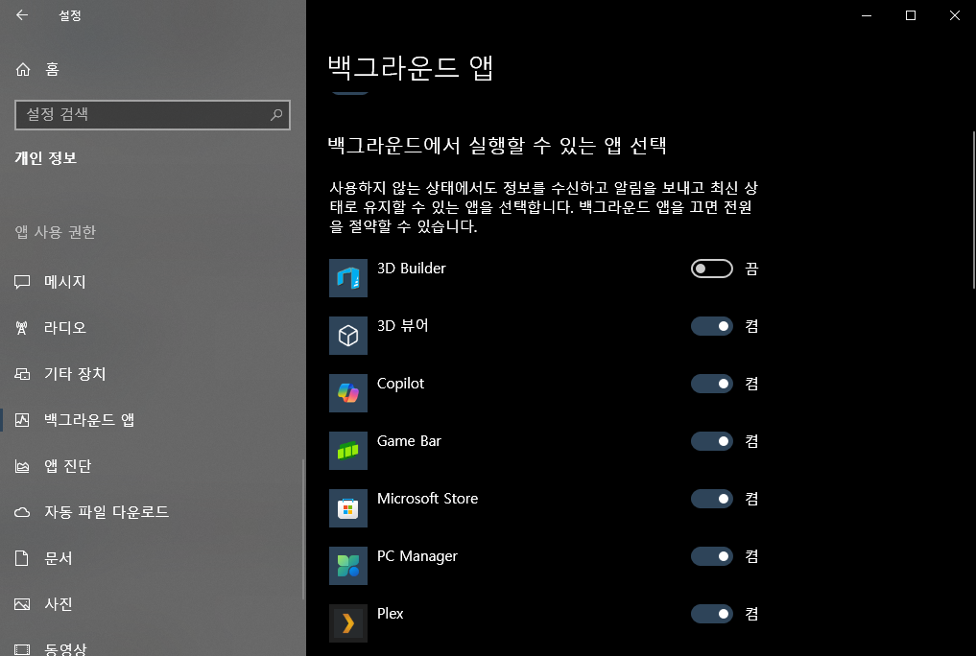Turn off the Plex background toggle
Screen dimensions: 976x656
[711, 613]
